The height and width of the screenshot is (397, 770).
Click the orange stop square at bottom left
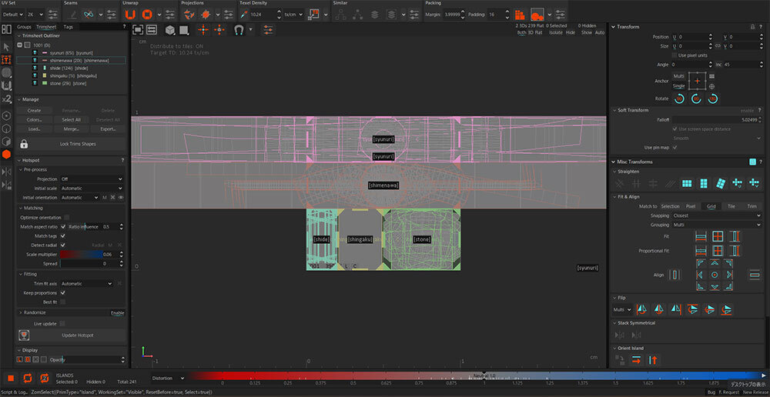click(x=10, y=378)
